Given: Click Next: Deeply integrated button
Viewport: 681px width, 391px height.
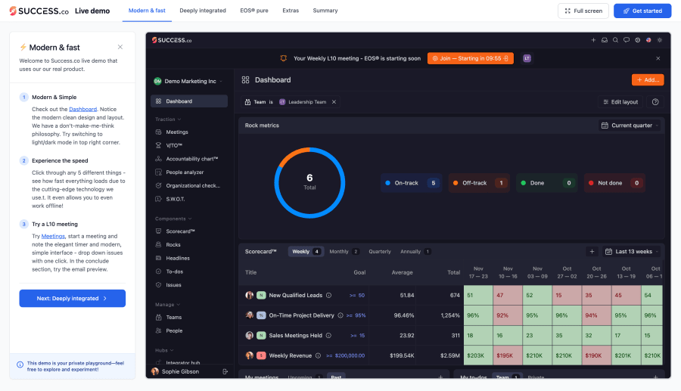Looking at the screenshot, I should [x=73, y=299].
